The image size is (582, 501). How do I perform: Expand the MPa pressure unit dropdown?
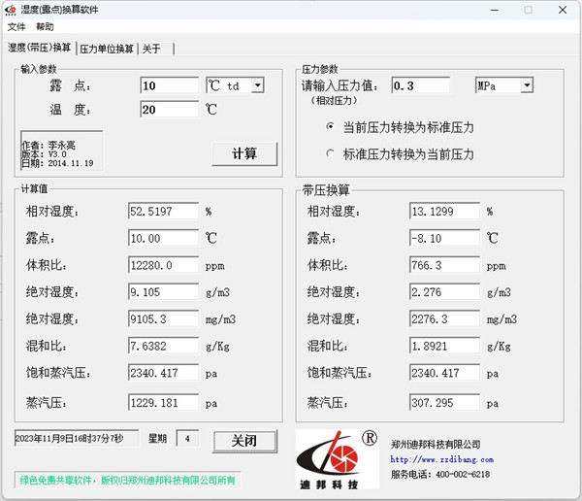point(527,85)
